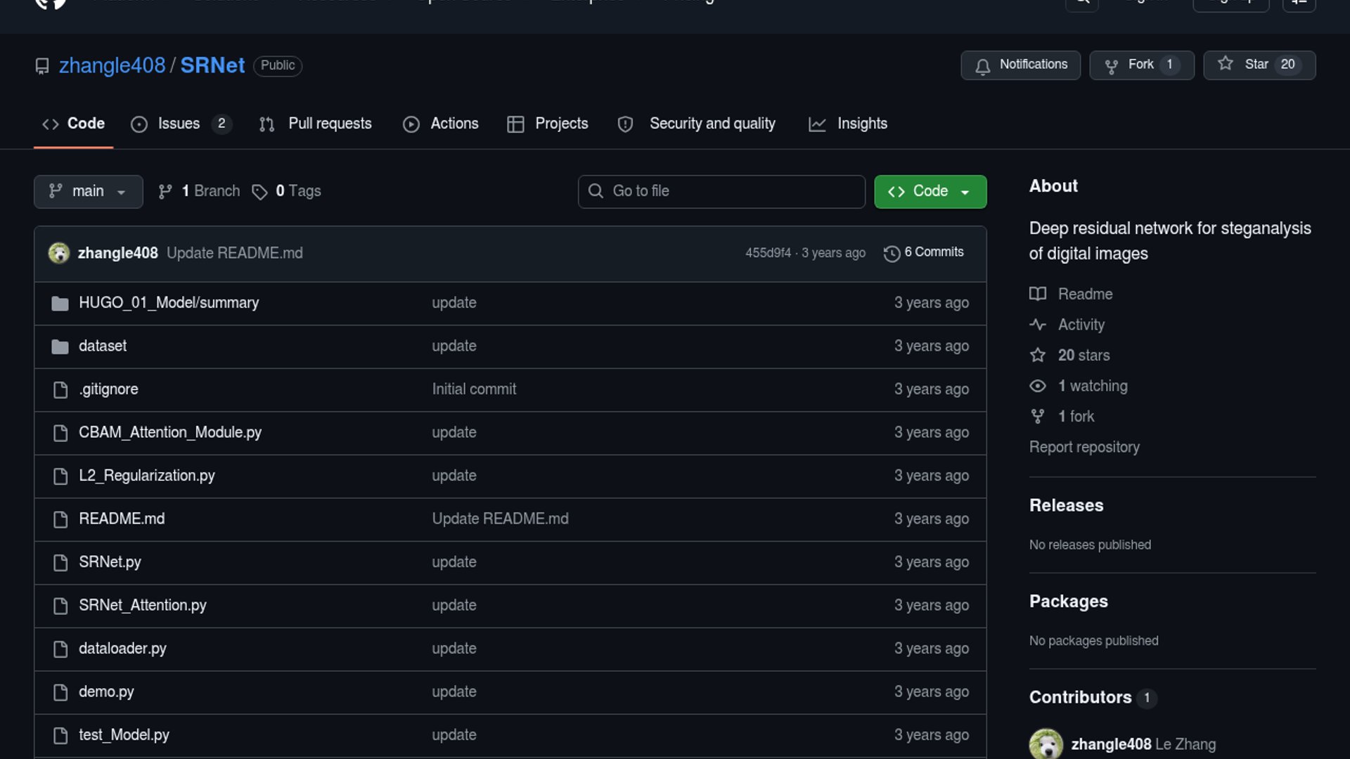The height and width of the screenshot is (759, 1350).
Task: Open the dataset folder icon
Action: (x=60, y=346)
